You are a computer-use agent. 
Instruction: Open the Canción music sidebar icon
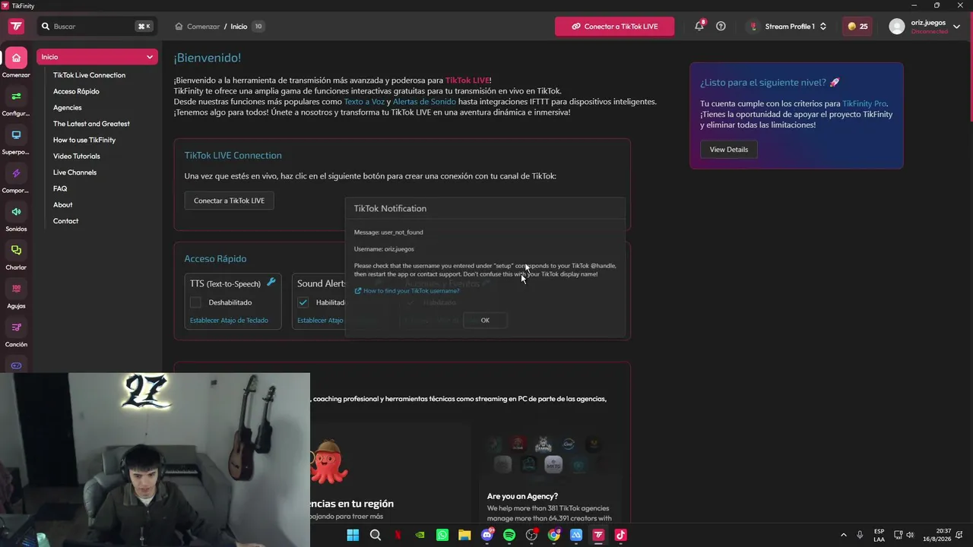click(16, 327)
